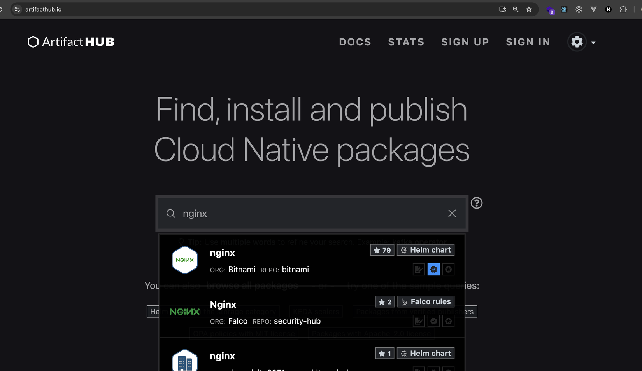The width and height of the screenshot is (642, 371).
Task: Click official badge icon on Falco Nginx
Action: [x=448, y=321]
